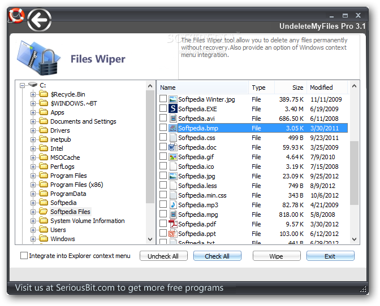This screenshot has height=306, width=380.
Task: Check the box for Softpedia.mp3
Action: pos(163,204)
